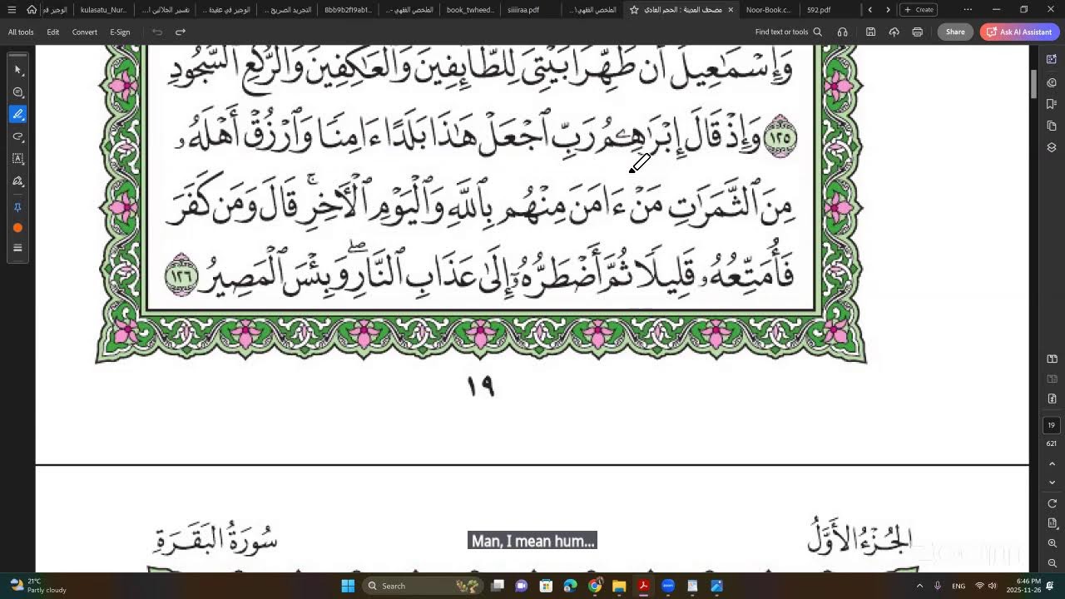
Task: Open File Explorer from the taskbar
Action: point(618,586)
